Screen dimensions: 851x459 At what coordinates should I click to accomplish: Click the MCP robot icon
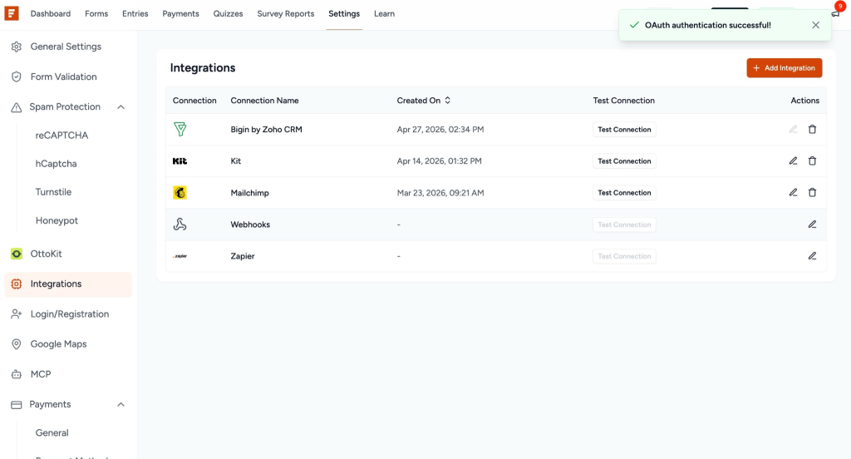17,374
